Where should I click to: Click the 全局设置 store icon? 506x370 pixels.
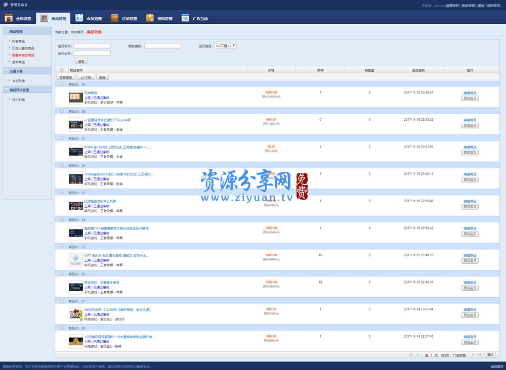(x=9, y=18)
